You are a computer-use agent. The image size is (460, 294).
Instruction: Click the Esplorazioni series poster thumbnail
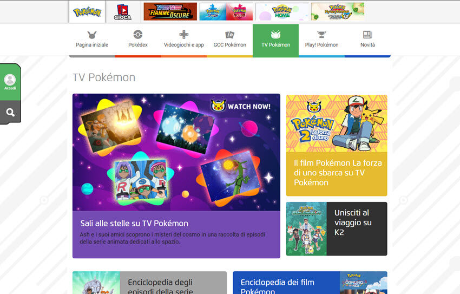pos(306,228)
